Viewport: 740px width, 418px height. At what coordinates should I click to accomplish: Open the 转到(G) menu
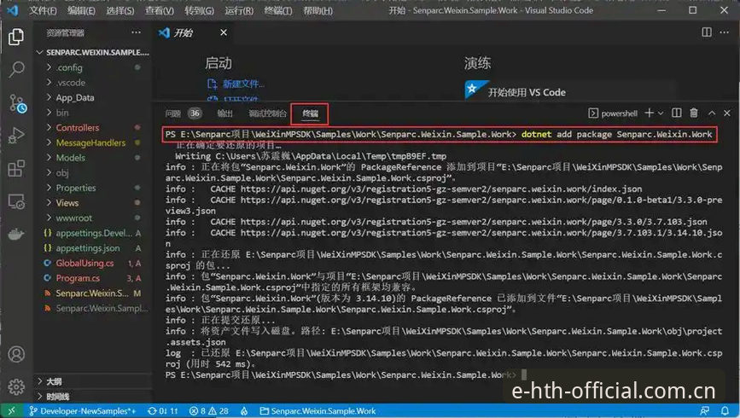199,10
